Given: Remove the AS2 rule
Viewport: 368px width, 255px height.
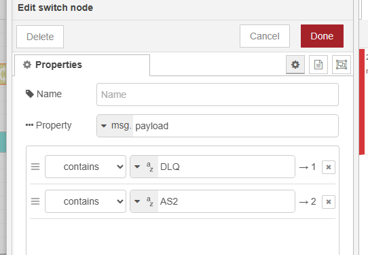Looking at the screenshot, I should 329,202.
